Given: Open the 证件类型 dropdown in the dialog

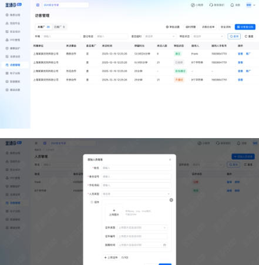Looking at the screenshot, I should pyautogui.click(x=142, y=227).
